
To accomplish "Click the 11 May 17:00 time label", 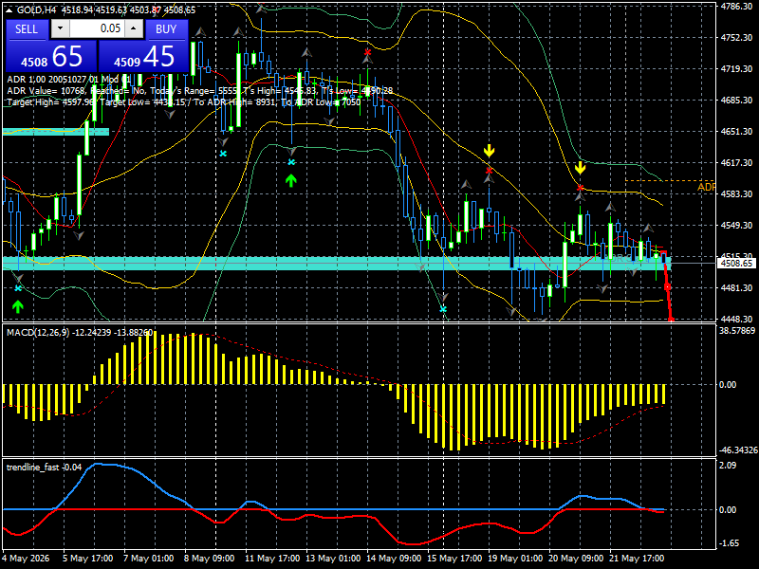I will pos(272,559).
